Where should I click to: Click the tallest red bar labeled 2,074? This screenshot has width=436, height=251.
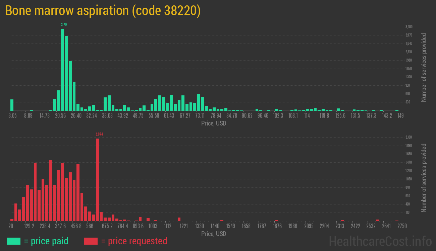pyautogui.click(x=98, y=180)
